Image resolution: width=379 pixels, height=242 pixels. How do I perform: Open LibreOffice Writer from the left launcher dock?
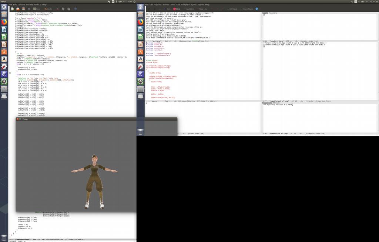coord(4,30)
